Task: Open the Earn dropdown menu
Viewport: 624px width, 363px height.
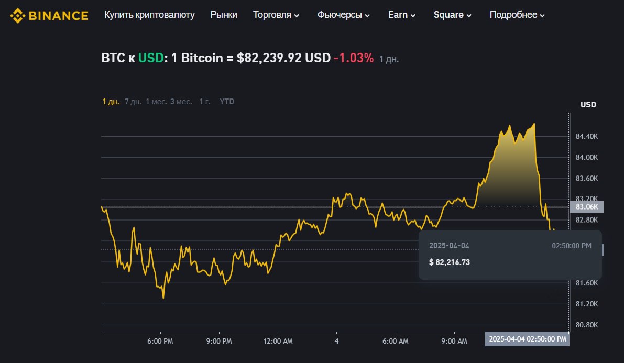Action: pyautogui.click(x=402, y=15)
